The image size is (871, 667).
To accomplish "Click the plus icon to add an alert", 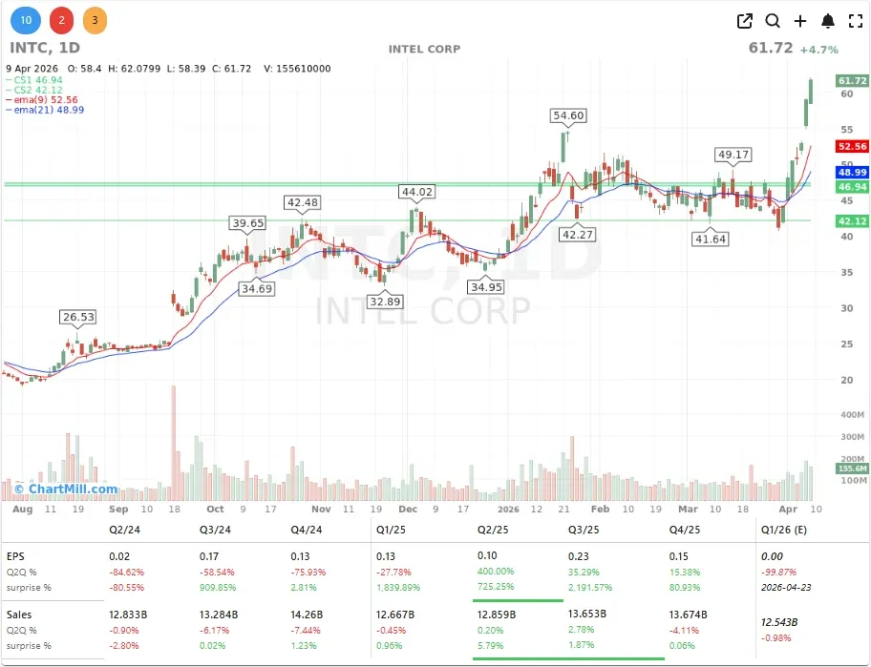I will tap(800, 20).
